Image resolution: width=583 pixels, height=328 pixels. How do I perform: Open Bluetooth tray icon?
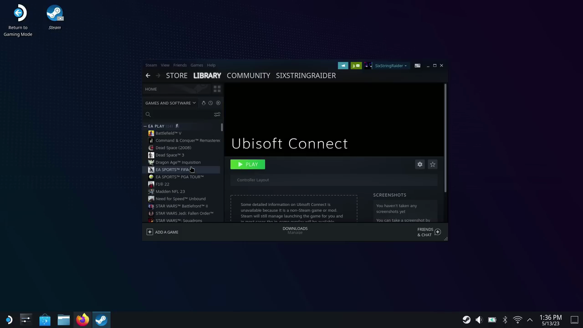505,320
